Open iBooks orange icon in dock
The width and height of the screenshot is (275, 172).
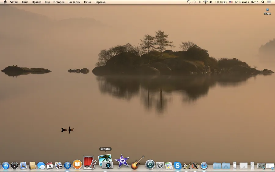77,164
